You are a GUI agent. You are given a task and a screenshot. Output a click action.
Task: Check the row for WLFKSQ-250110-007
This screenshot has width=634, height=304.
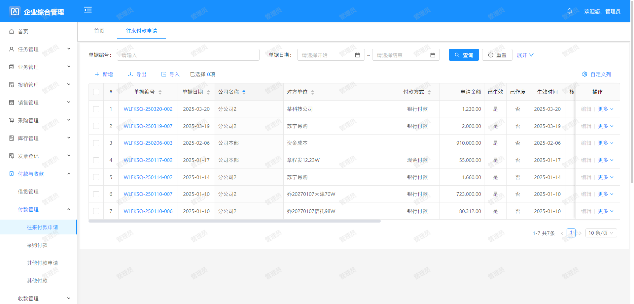[x=96, y=194]
